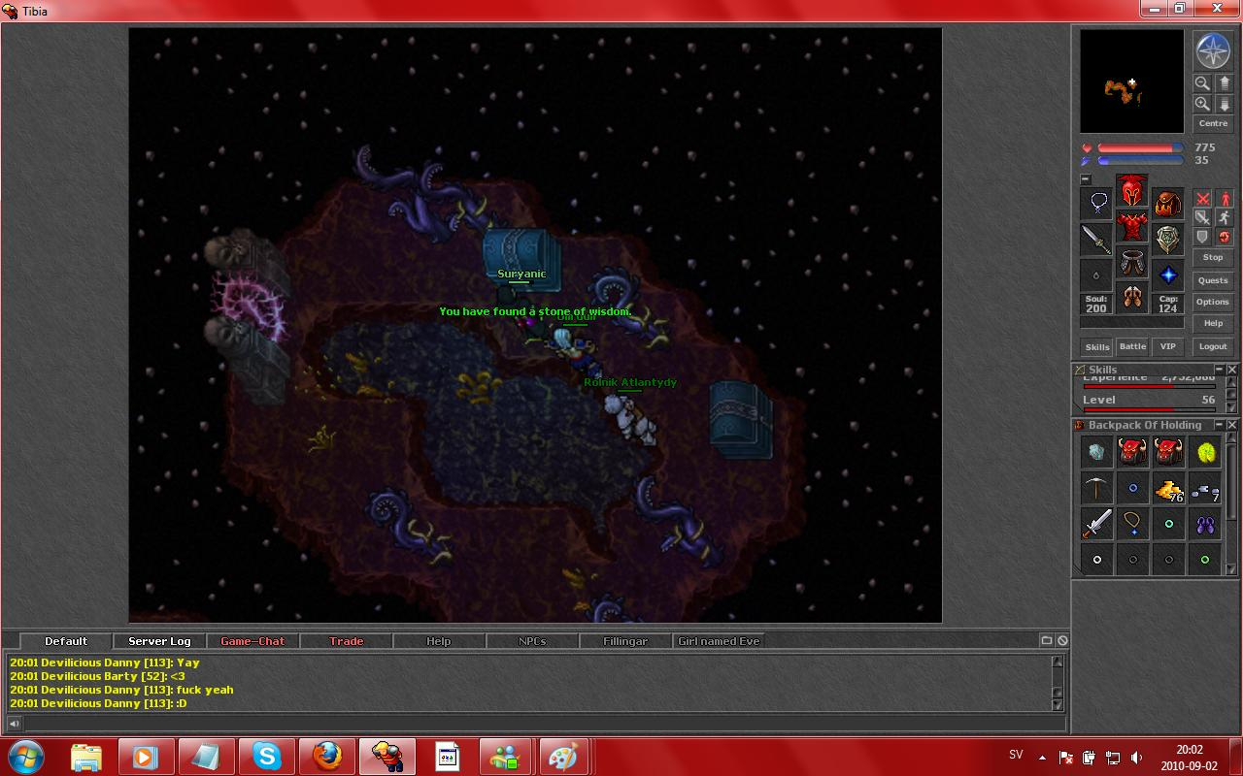Click the boots equipment slot
The width and height of the screenshot is (1243, 776).
click(1132, 297)
